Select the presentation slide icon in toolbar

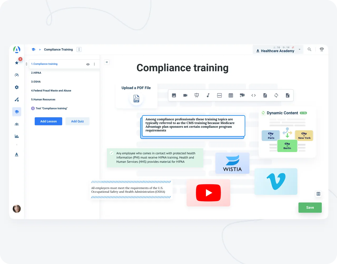[x=197, y=95]
